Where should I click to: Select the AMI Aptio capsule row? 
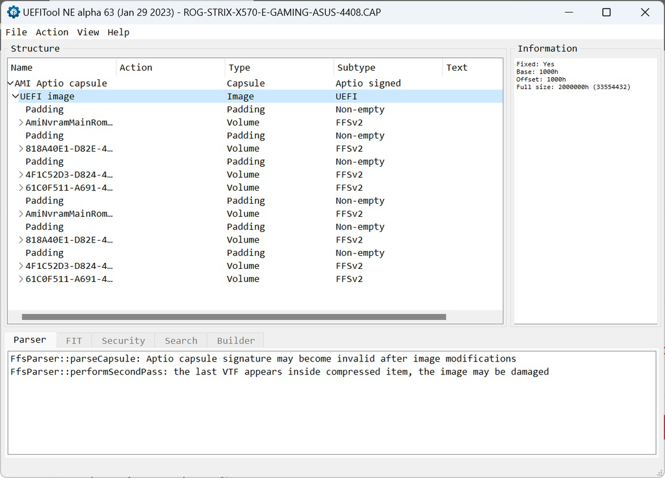pyautogui.click(x=256, y=84)
